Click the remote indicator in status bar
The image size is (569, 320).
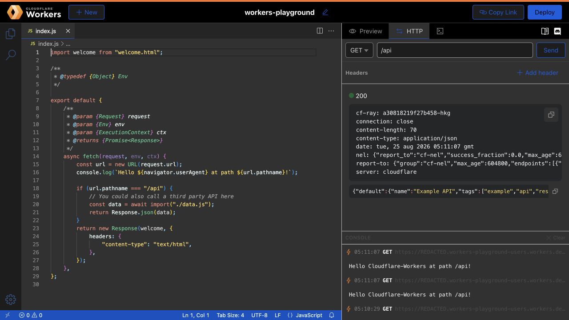[8, 315]
